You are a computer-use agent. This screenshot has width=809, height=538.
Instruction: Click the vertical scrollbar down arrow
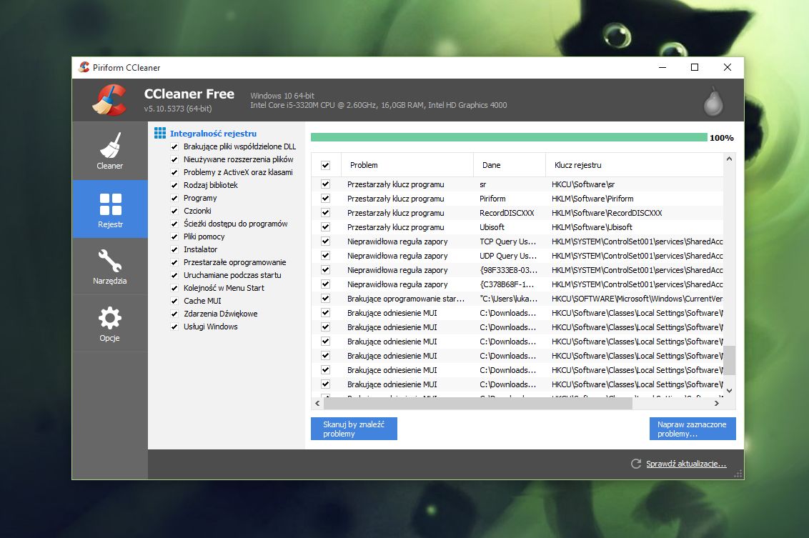tap(729, 391)
